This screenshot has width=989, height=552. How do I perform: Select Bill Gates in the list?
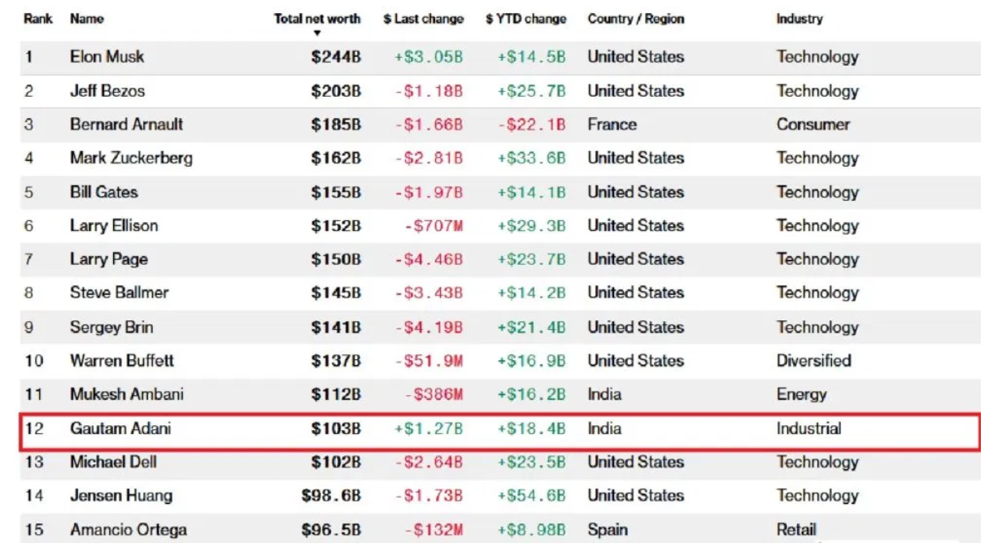pos(104,192)
